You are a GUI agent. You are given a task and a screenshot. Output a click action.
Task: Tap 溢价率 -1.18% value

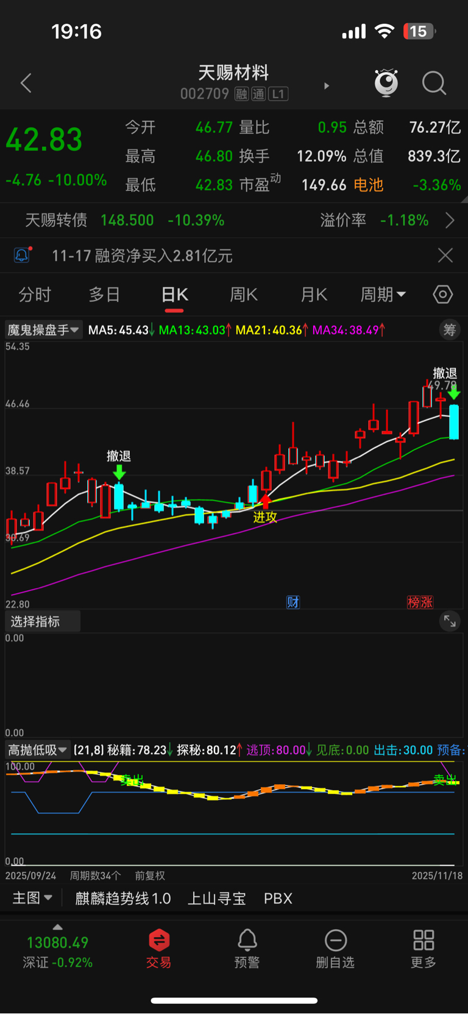(404, 220)
